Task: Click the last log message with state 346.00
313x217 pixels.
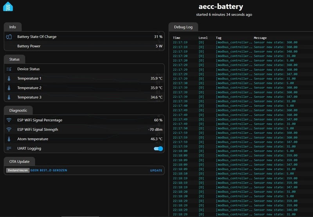Action: click(x=275, y=210)
